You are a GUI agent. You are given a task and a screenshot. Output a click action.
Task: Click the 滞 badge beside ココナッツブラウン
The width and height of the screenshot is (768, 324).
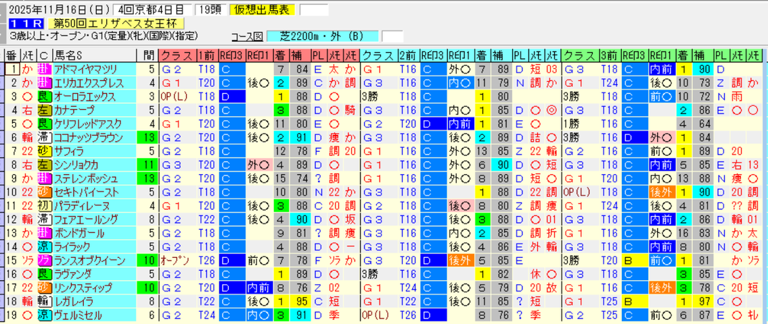pos(44,137)
